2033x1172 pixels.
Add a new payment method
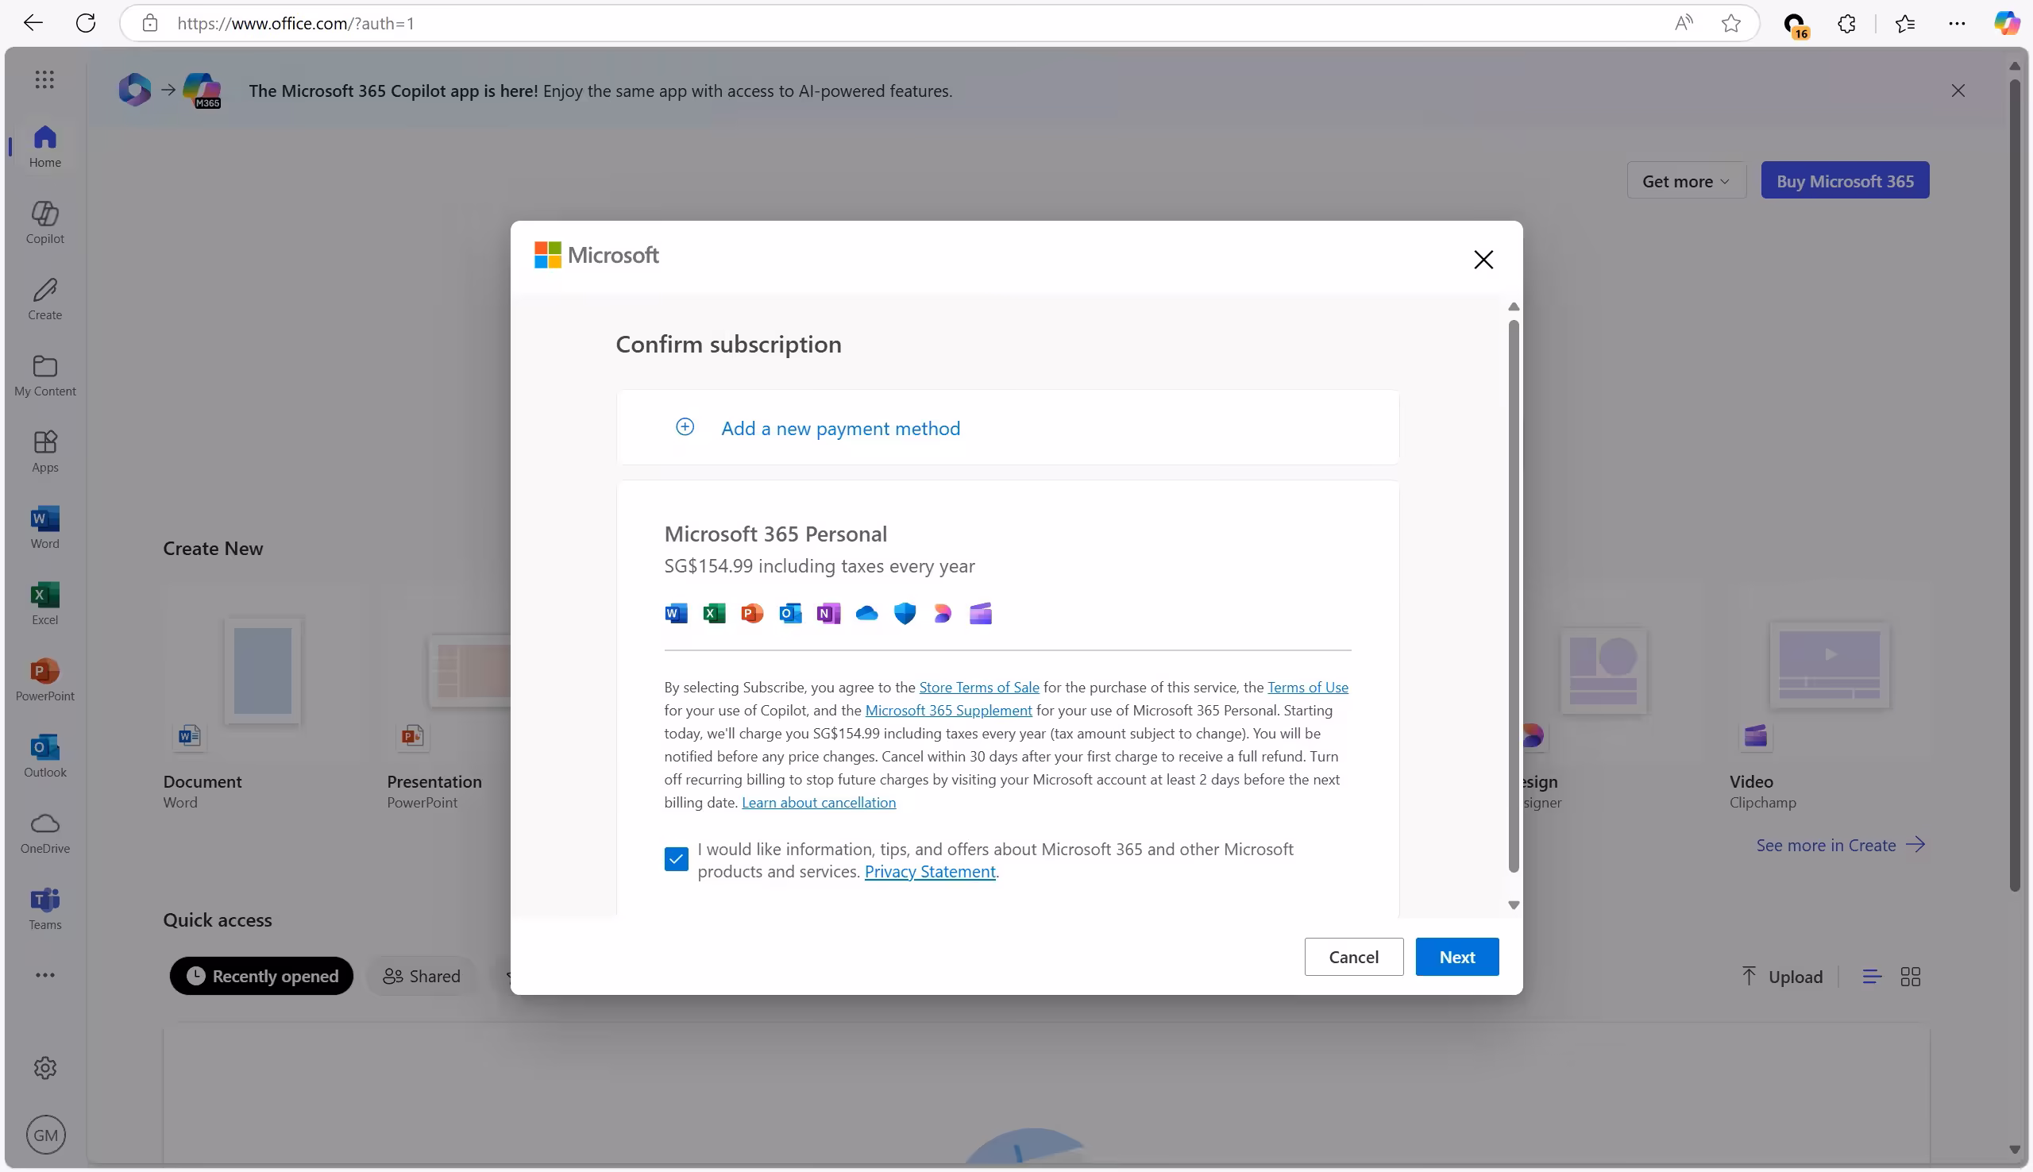(839, 428)
